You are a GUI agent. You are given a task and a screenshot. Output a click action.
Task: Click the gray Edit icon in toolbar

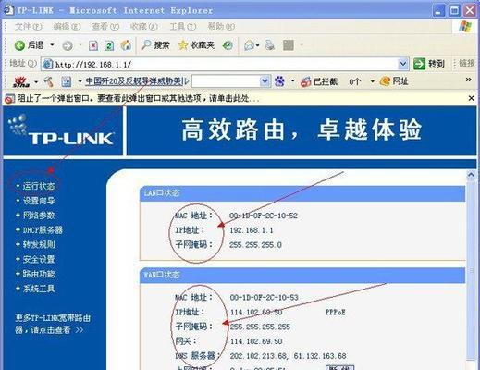pos(289,45)
